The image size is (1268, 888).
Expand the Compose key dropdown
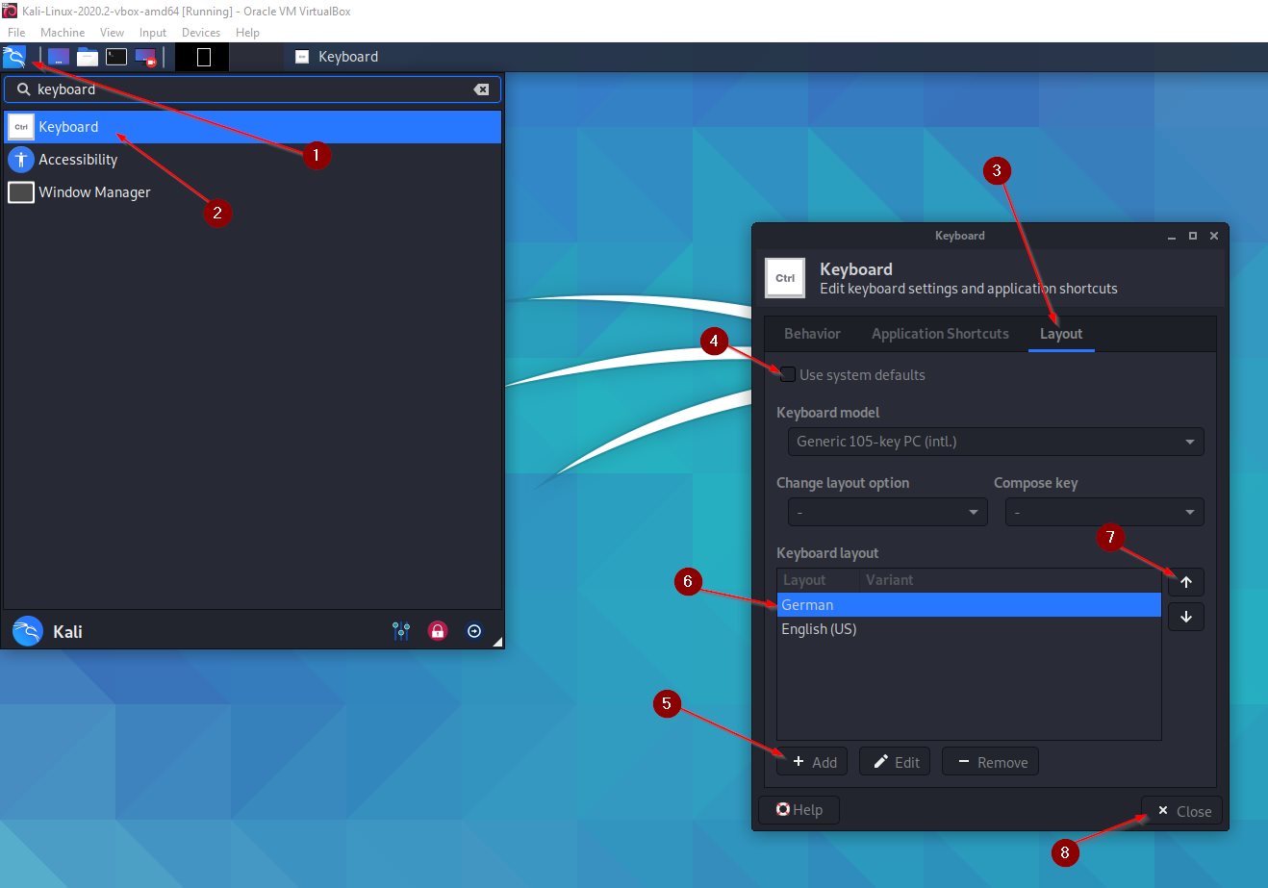click(x=1103, y=512)
